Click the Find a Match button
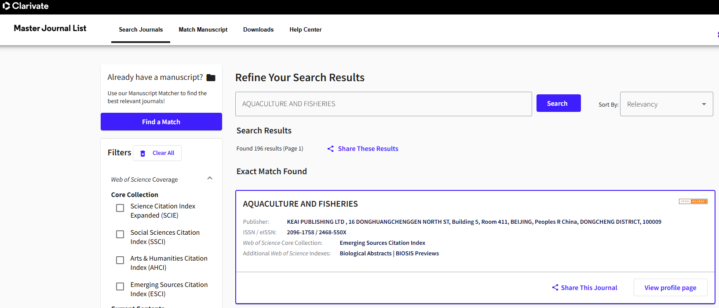719x308 pixels. click(x=161, y=122)
